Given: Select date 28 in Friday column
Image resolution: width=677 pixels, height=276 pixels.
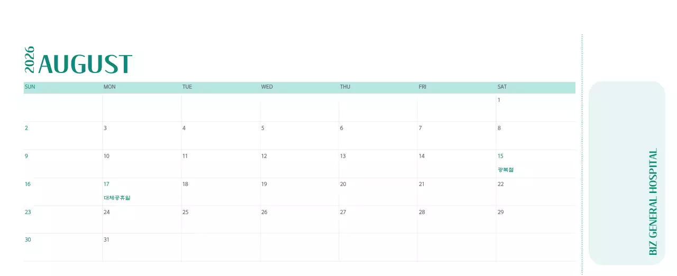Looking at the screenshot, I should [x=422, y=212].
